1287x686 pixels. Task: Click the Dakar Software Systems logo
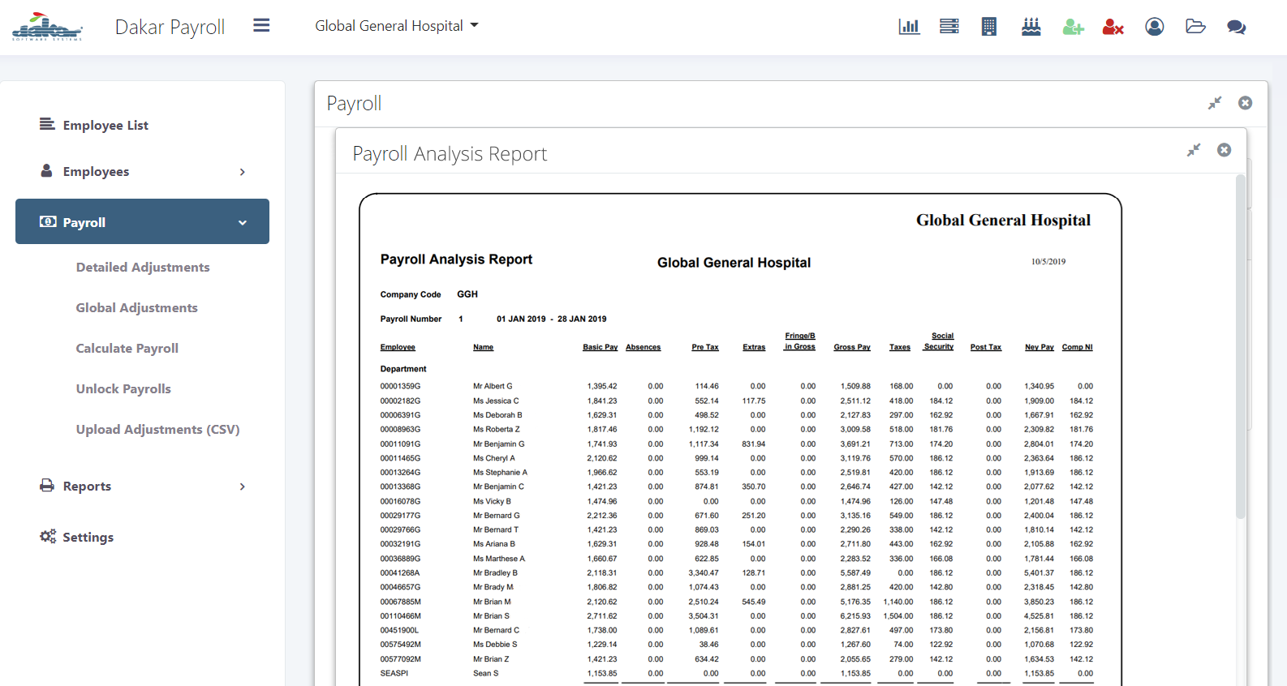click(47, 27)
